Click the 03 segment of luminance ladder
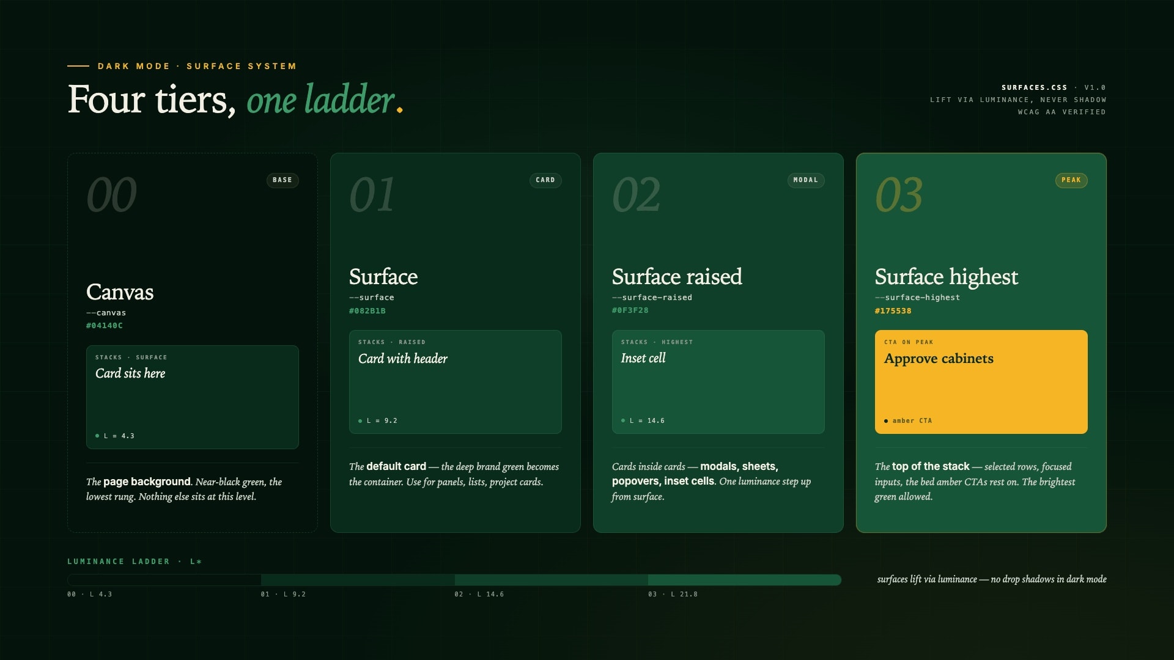The image size is (1174, 660). [745, 580]
